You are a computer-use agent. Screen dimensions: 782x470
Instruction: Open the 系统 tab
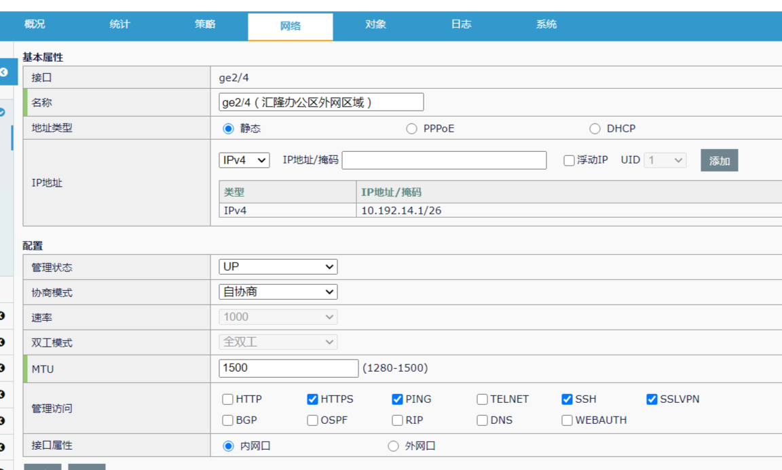click(546, 25)
